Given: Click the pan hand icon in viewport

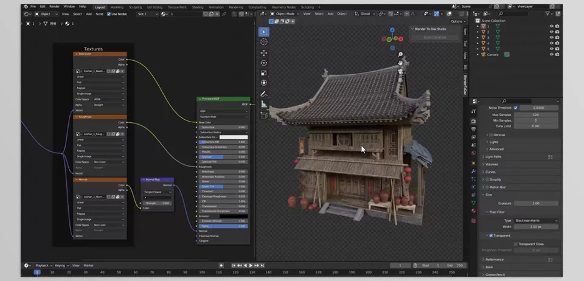Looking at the screenshot, I should tap(400, 63).
